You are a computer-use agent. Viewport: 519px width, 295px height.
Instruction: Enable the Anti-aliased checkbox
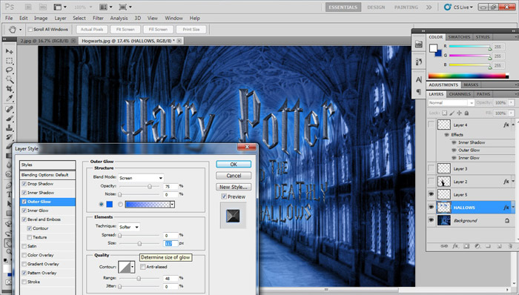pos(143,267)
